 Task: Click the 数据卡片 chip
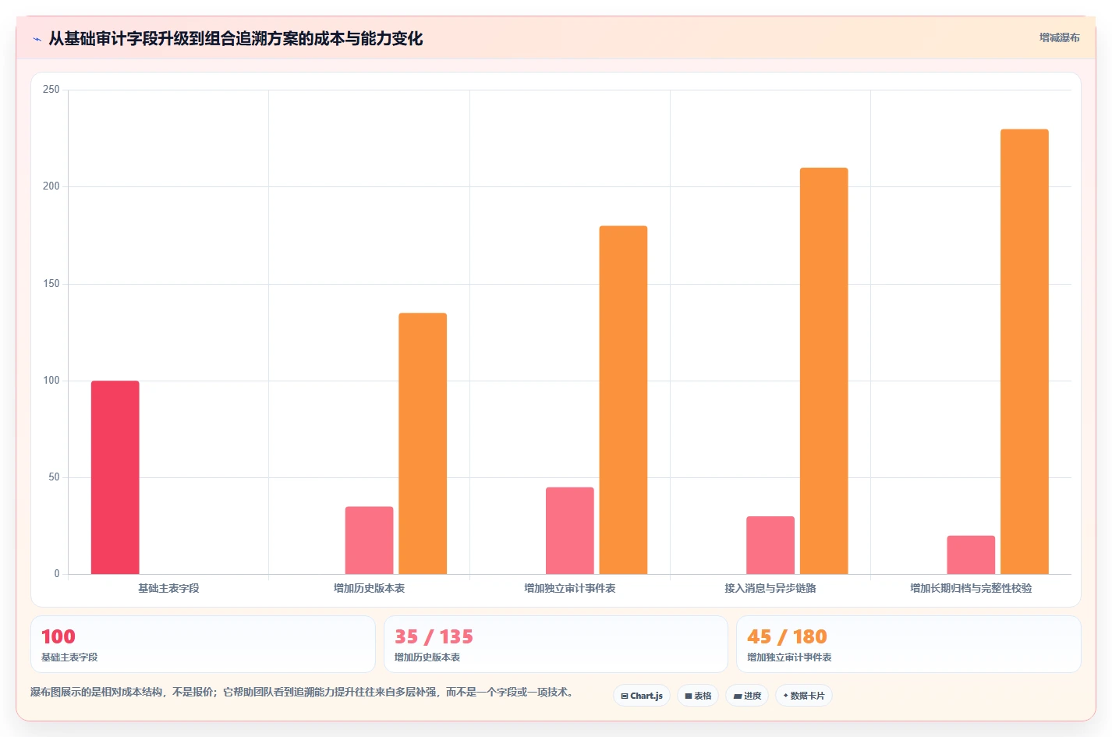804,696
